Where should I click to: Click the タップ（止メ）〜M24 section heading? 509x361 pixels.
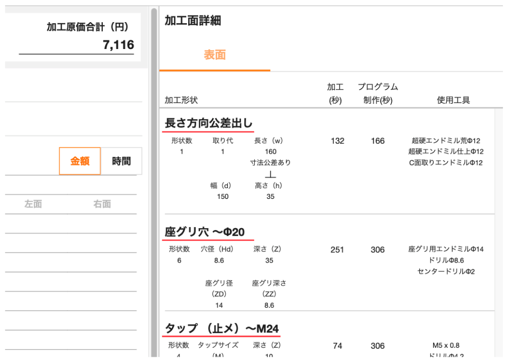222,328
